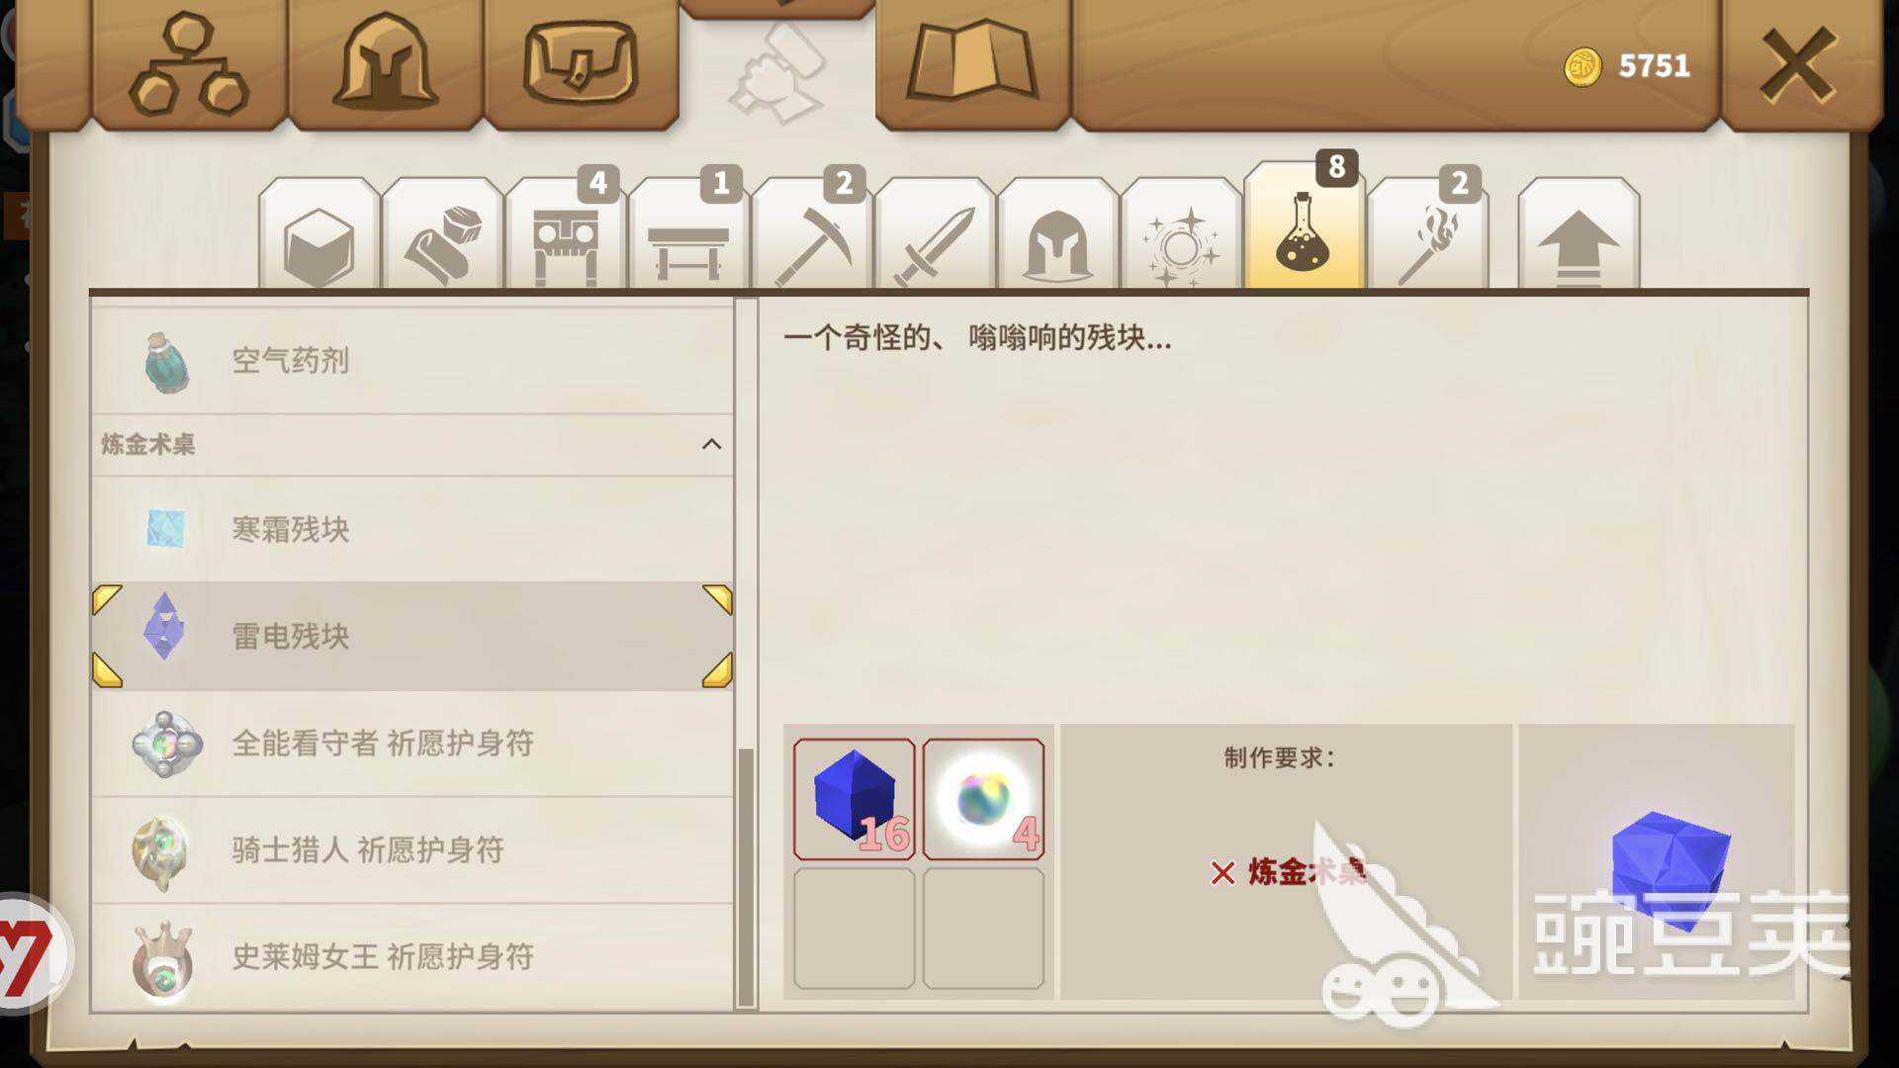Viewport: 1899px width, 1068px height.
Task: Select the armor helmet category
Action: [x=1058, y=235]
